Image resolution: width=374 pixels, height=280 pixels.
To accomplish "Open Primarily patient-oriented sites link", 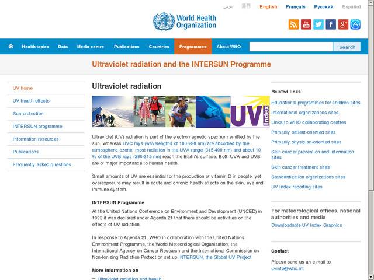I will point(303,132).
